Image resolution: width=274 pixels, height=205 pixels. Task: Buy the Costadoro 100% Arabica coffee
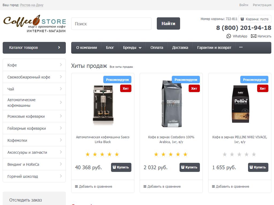[x=189, y=167]
